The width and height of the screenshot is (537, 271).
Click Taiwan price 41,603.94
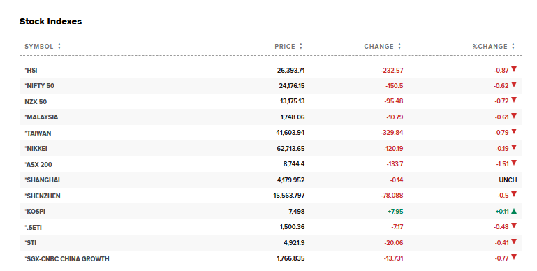290,133
